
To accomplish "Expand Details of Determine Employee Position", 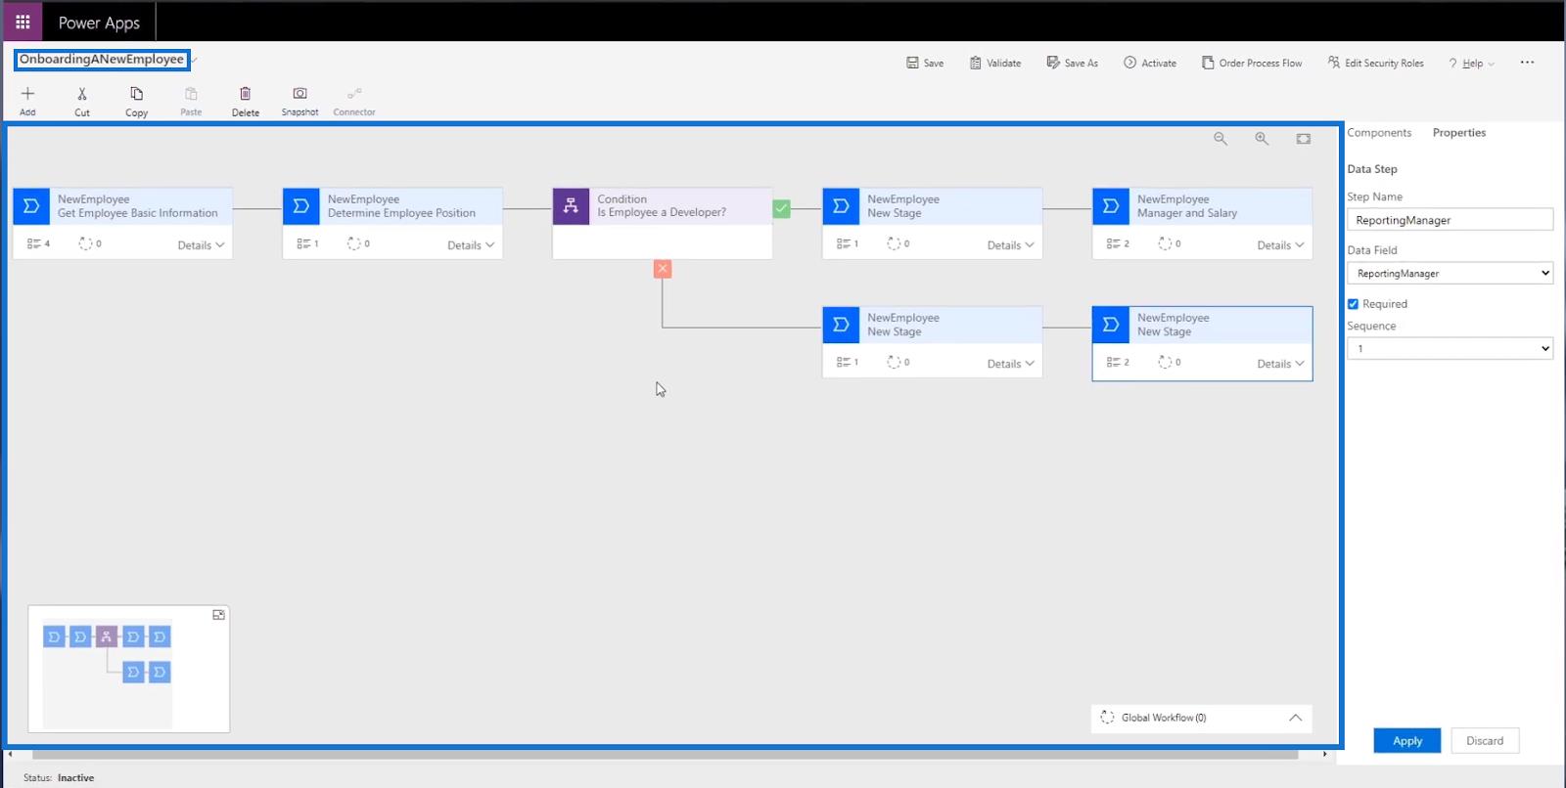I will point(471,245).
